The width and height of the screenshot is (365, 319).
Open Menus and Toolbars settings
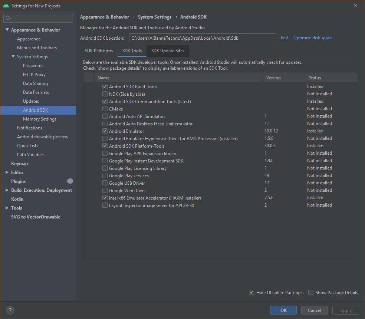[x=37, y=48]
